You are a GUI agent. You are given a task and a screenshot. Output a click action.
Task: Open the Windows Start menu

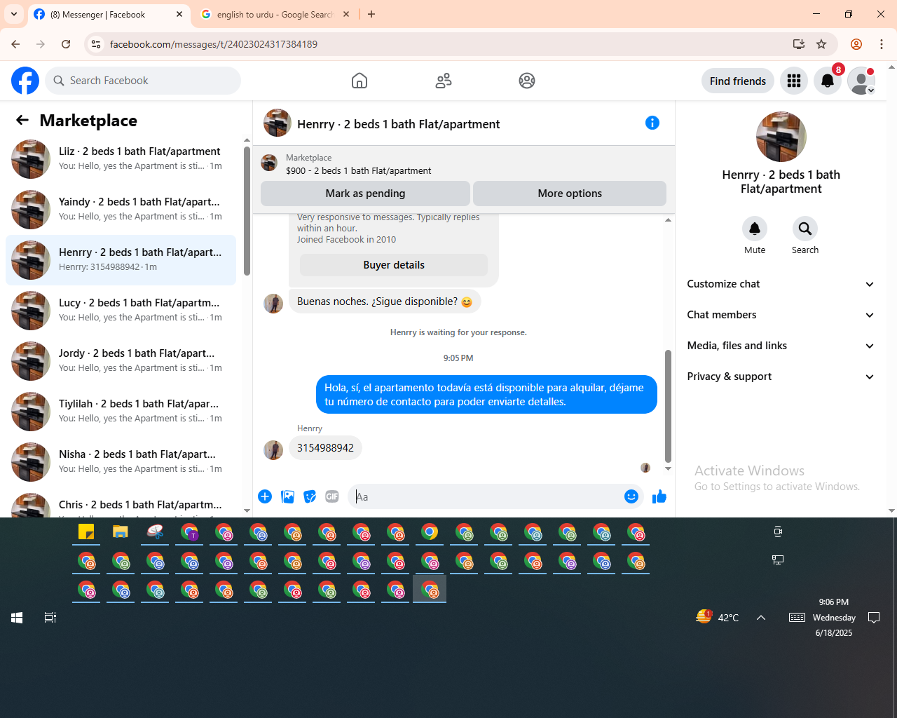tap(17, 618)
